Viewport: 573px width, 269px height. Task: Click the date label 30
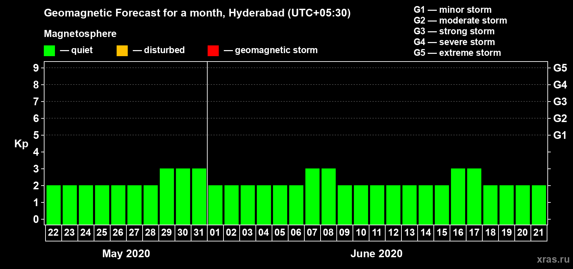point(183,232)
